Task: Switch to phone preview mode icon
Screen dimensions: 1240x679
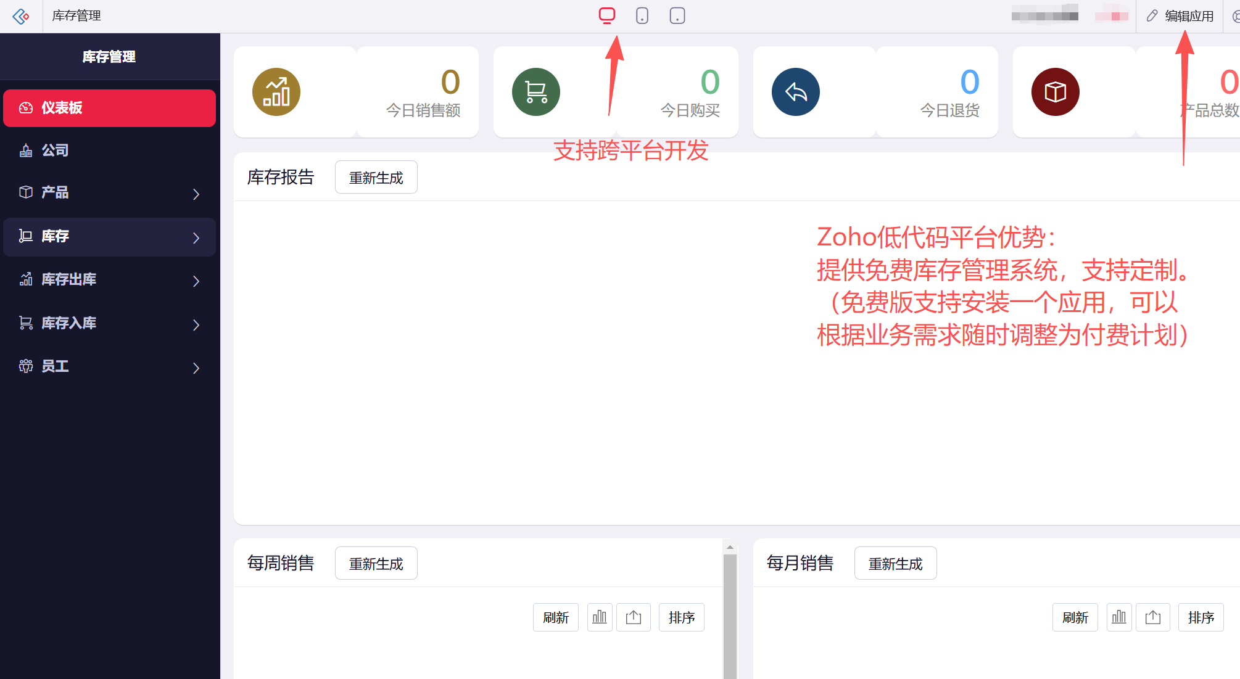Action: 642,15
